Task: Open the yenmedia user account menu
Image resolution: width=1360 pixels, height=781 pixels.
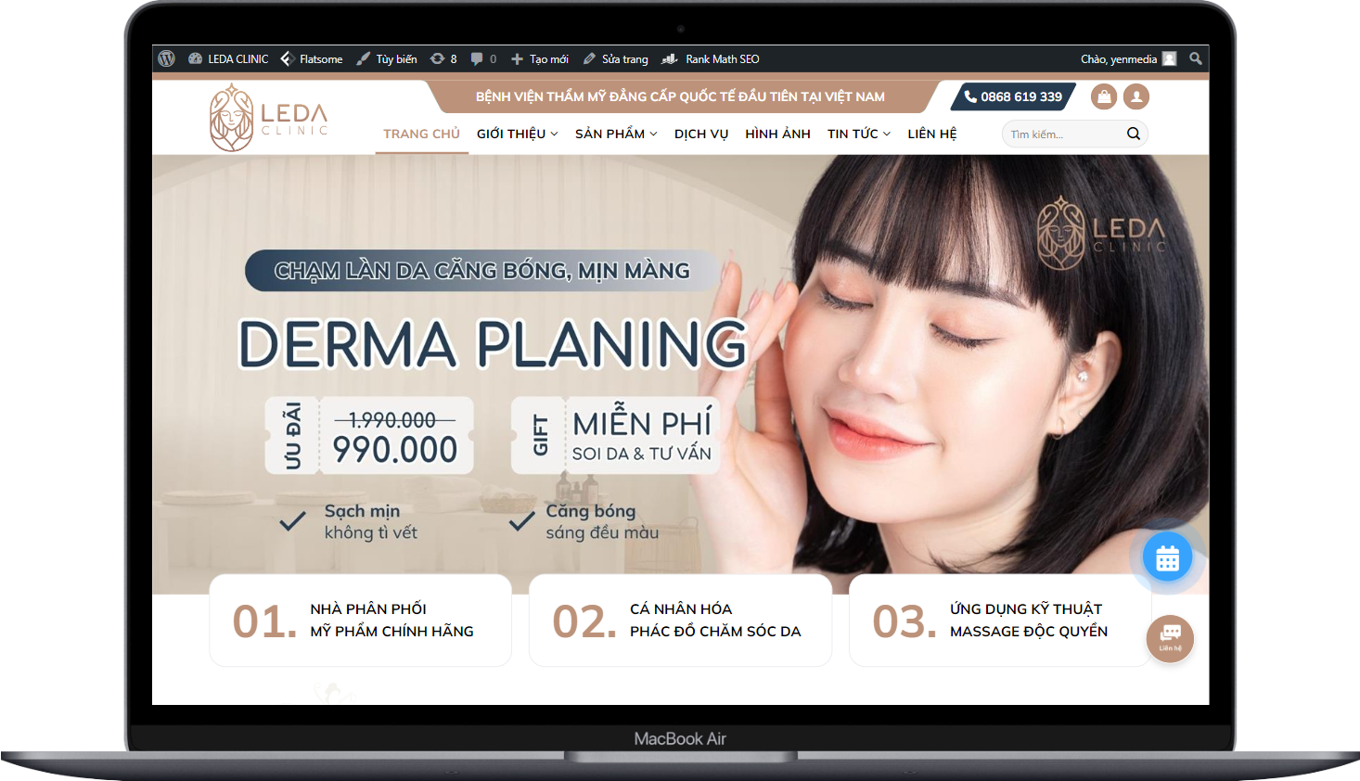Action: click(x=1128, y=58)
